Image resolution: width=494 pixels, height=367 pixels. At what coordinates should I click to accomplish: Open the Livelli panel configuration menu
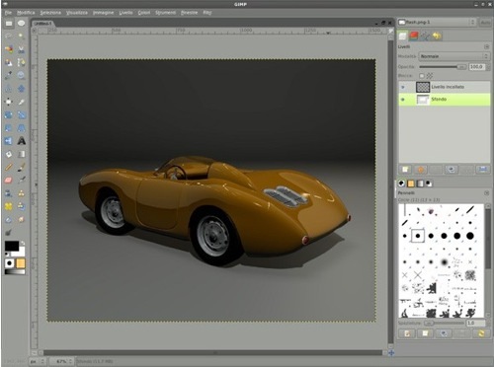(487, 46)
